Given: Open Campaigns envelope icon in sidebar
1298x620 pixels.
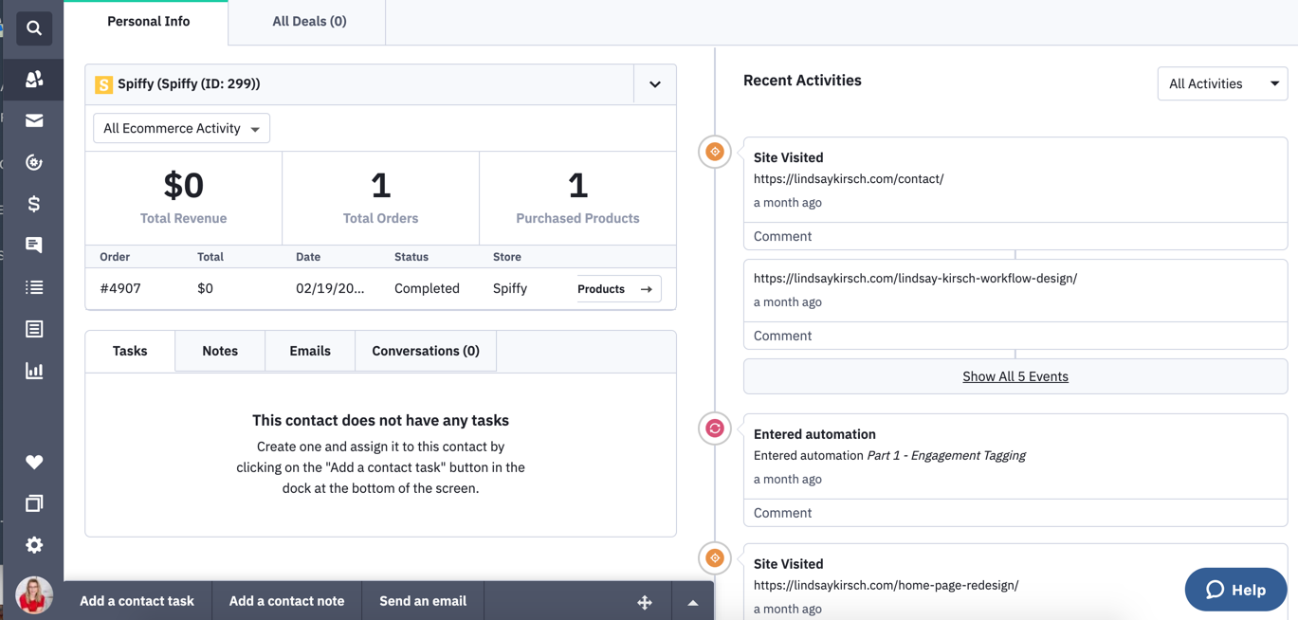Looking at the screenshot, I should click(34, 120).
